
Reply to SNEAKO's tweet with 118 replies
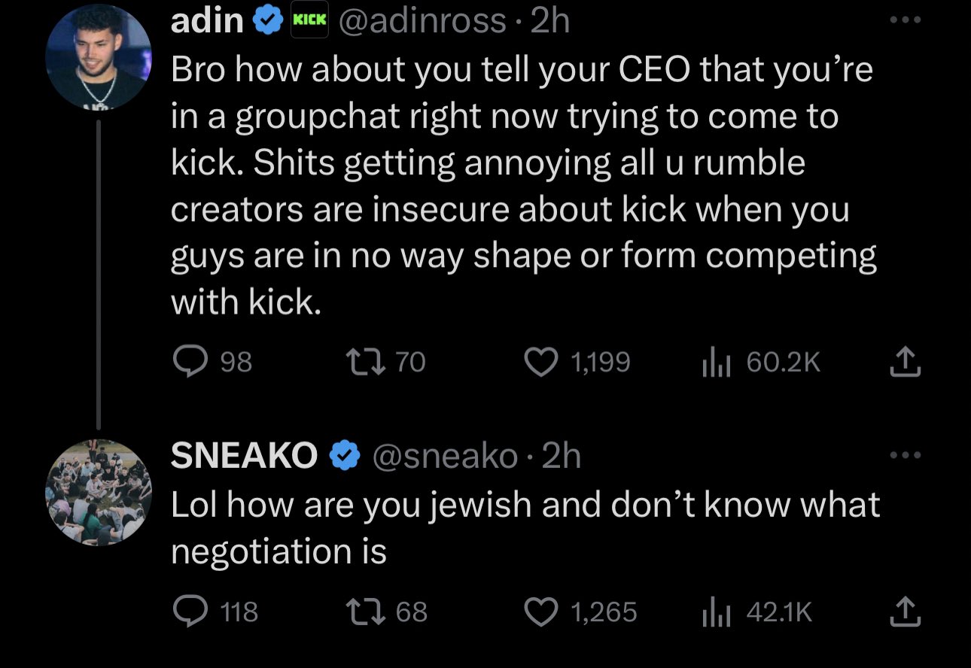coord(215,612)
